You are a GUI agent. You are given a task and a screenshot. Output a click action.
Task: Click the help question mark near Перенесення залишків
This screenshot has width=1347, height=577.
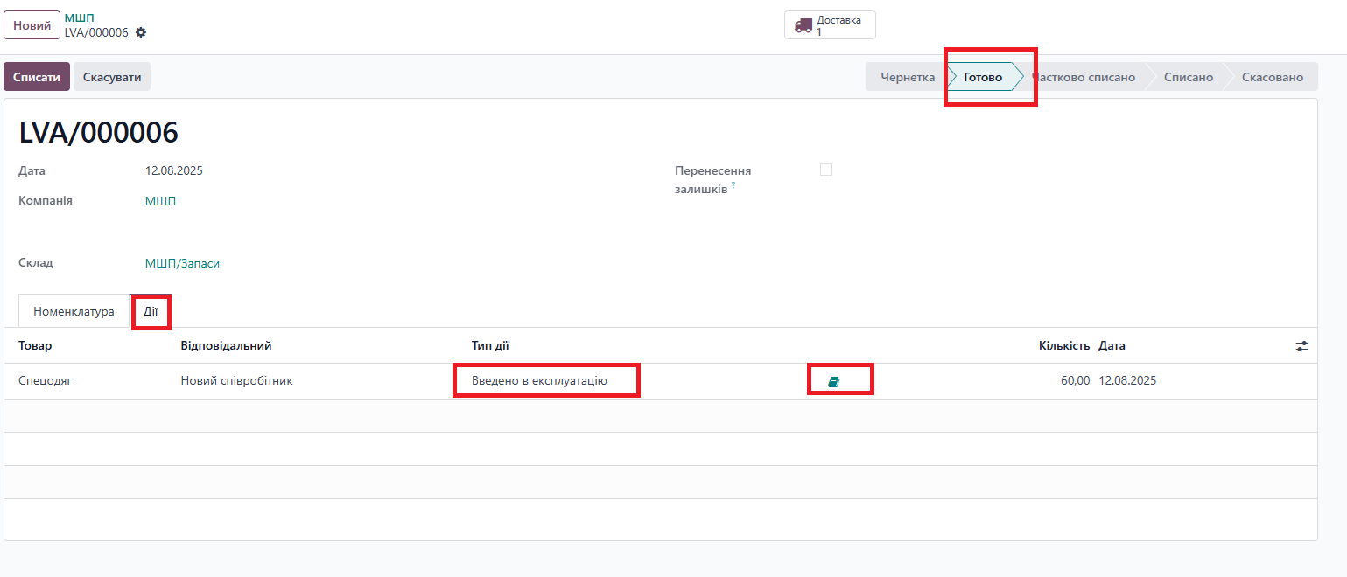click(x=733, y=185)
